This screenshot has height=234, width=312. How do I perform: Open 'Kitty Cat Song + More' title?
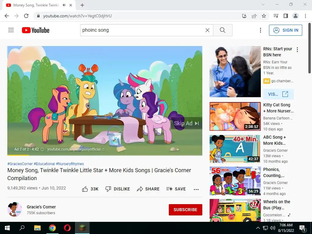pyautogui.click(x=278, y=108)
